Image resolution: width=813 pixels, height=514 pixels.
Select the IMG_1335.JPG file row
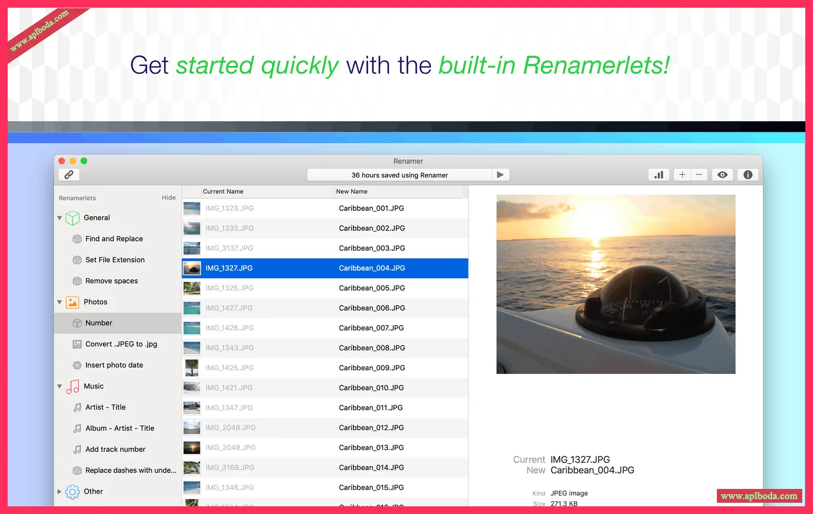(x=325, y=228)
